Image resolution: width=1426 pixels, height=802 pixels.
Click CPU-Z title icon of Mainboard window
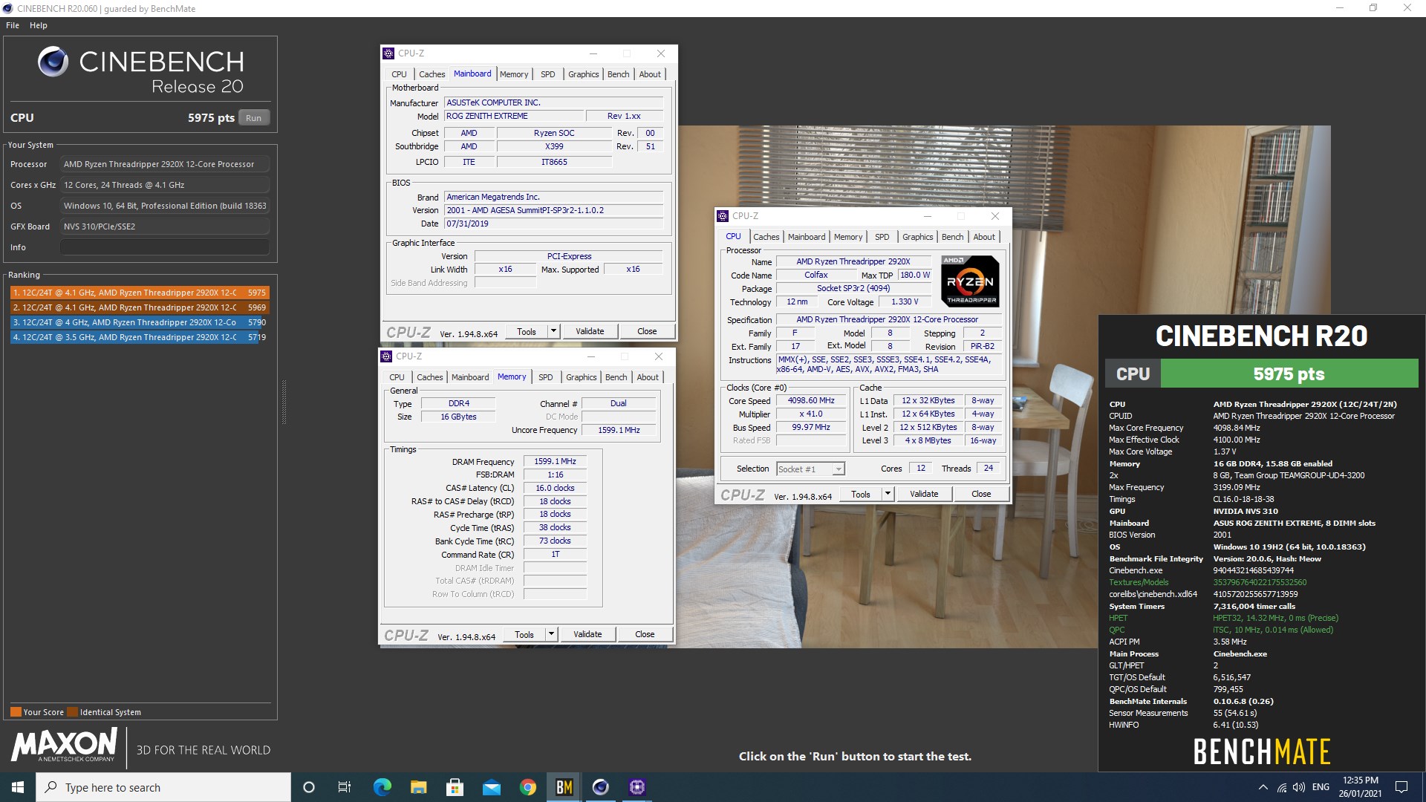(x=388, y=53)
